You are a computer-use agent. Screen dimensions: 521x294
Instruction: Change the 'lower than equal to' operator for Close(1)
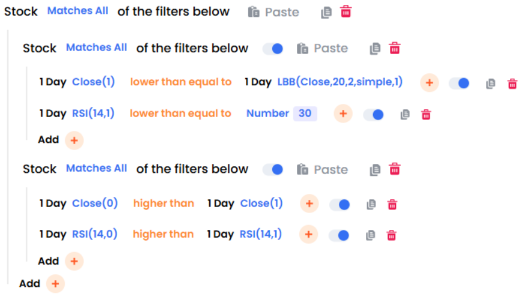pyautogui.click(x=181, y=82)
